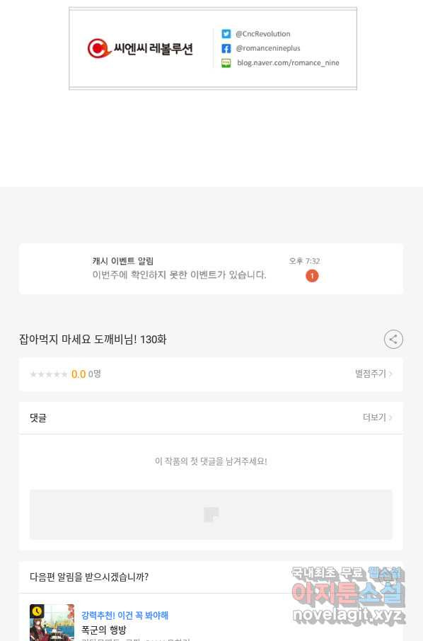Open the @romancenineplus Facebook handle link
This screenshot has width=423, height=641.
pos(268,48)
